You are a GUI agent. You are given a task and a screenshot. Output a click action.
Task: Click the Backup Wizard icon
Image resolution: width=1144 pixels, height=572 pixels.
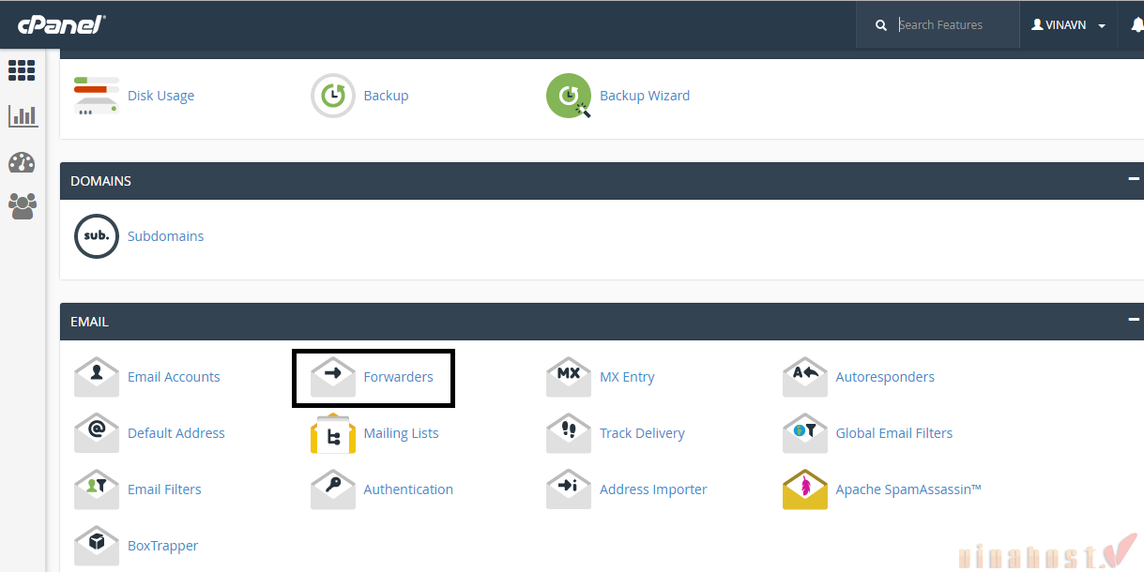(x=570, y=96)
